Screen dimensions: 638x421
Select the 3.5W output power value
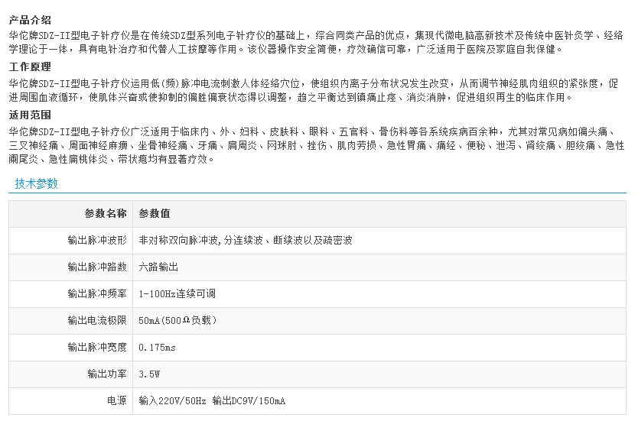(148, 374)
